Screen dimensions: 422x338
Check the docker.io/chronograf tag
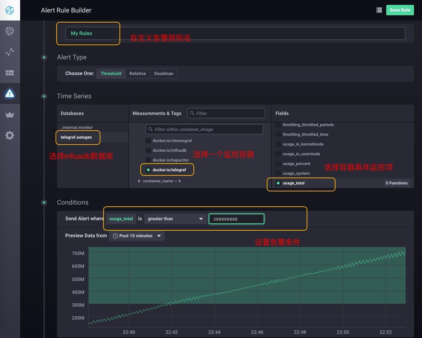click(148, 141)
